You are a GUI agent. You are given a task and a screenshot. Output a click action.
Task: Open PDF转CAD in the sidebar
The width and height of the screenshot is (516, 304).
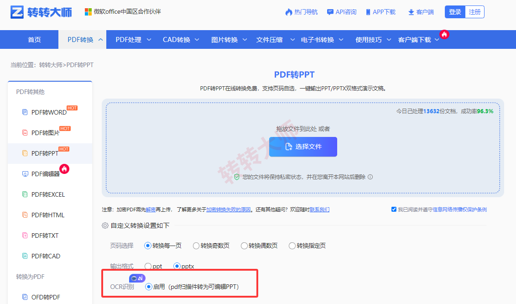pyautogui.click(x=46, y=256)
